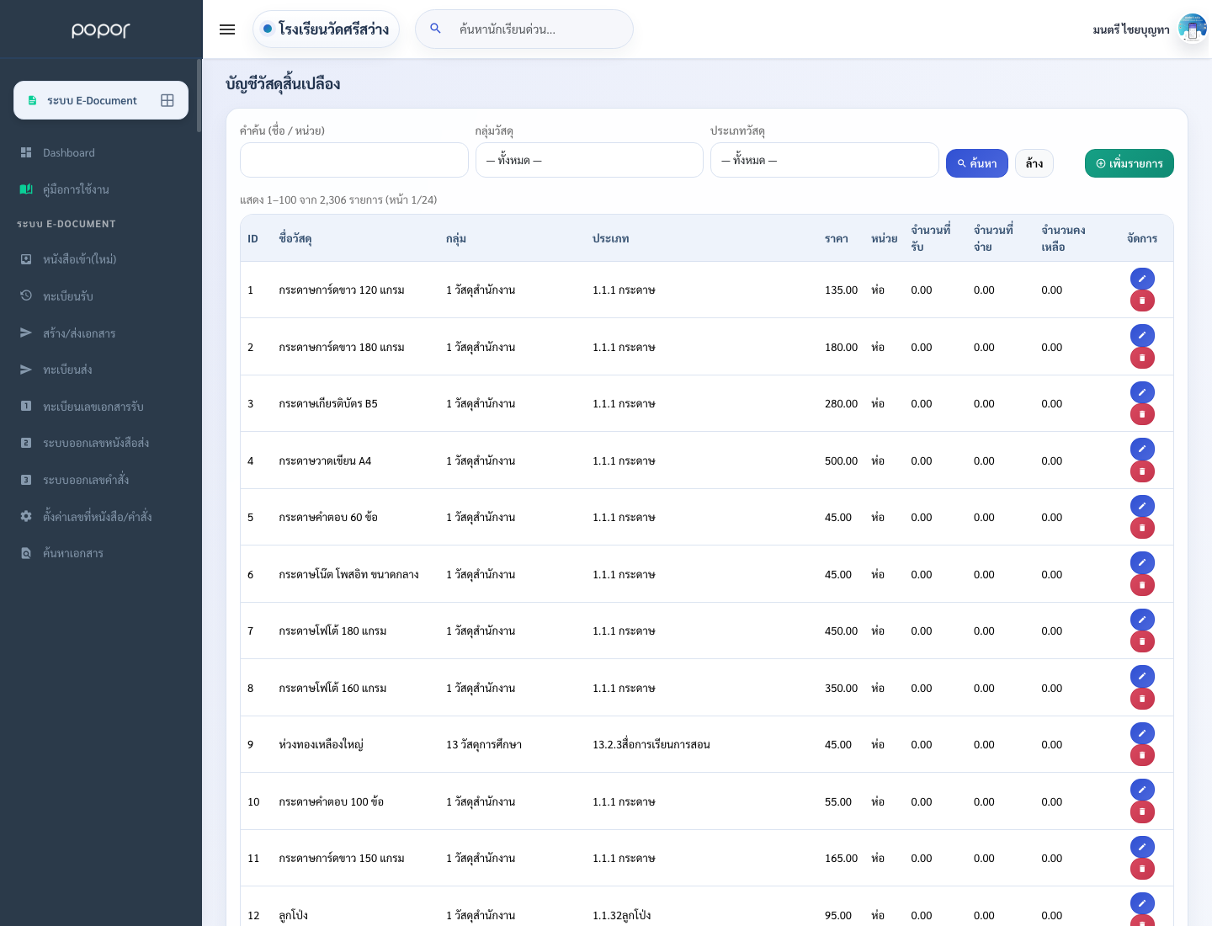1212x926 pixels.
Task: Open school selector โรงเรียนวัดศรีสว่าง
Action: [x=326, y=29]
